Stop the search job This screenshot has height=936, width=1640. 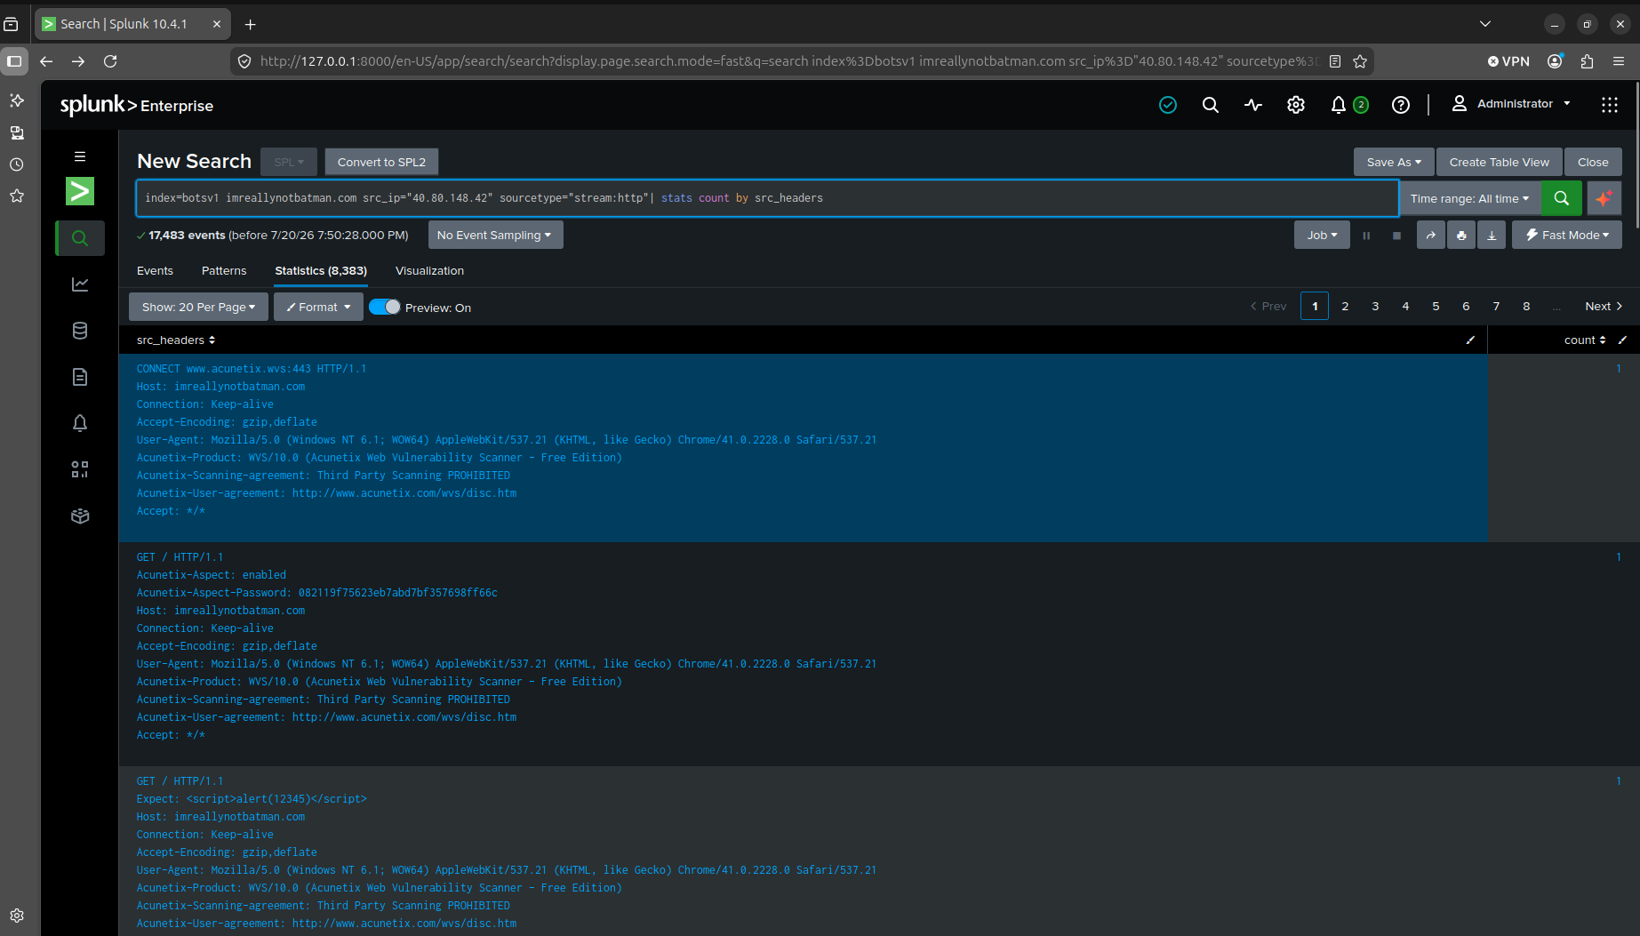[x=1396, y=236]
